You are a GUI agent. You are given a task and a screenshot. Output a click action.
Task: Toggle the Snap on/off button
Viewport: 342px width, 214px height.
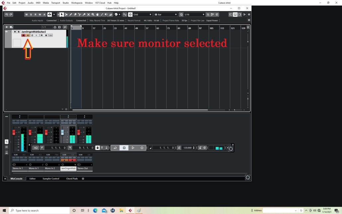click(130, 14)
